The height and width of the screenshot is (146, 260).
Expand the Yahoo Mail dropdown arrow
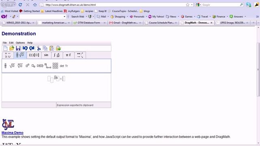108,17
